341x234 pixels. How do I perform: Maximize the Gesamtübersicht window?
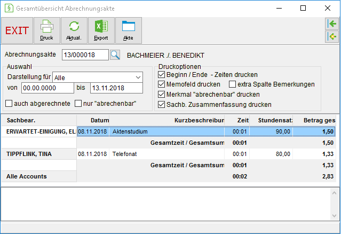click(303, 8)
